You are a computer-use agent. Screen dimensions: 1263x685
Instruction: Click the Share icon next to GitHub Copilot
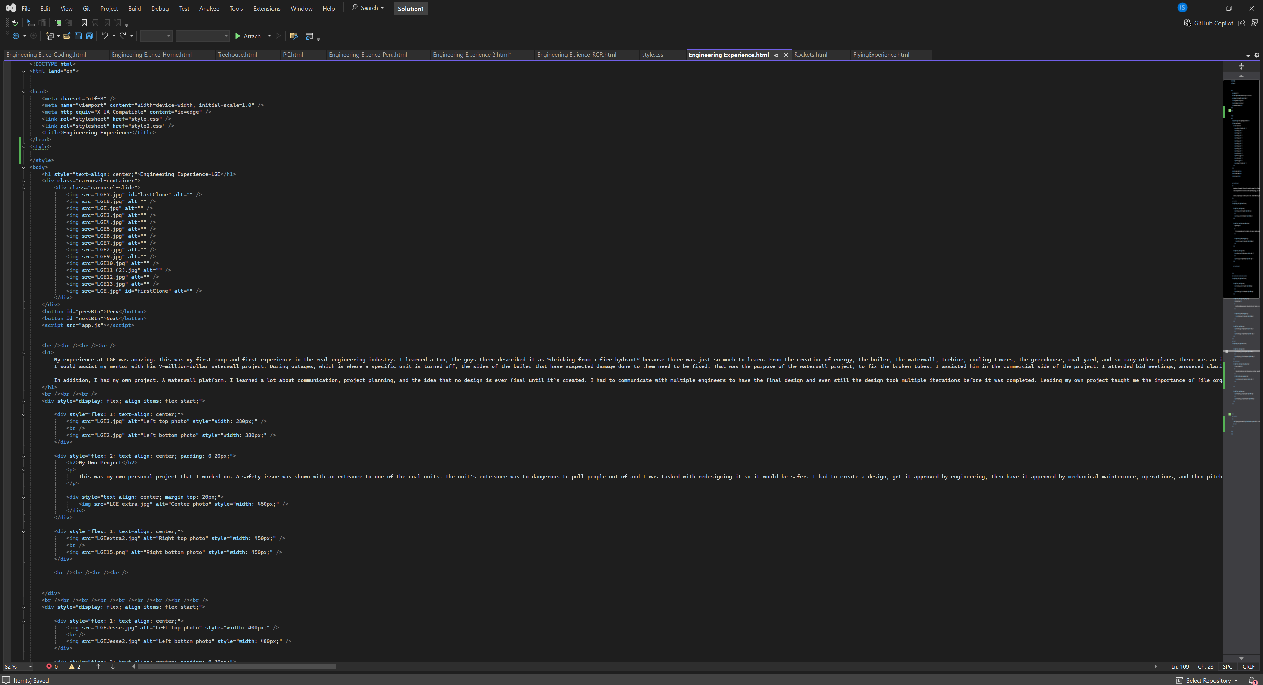click(1241, 23)
